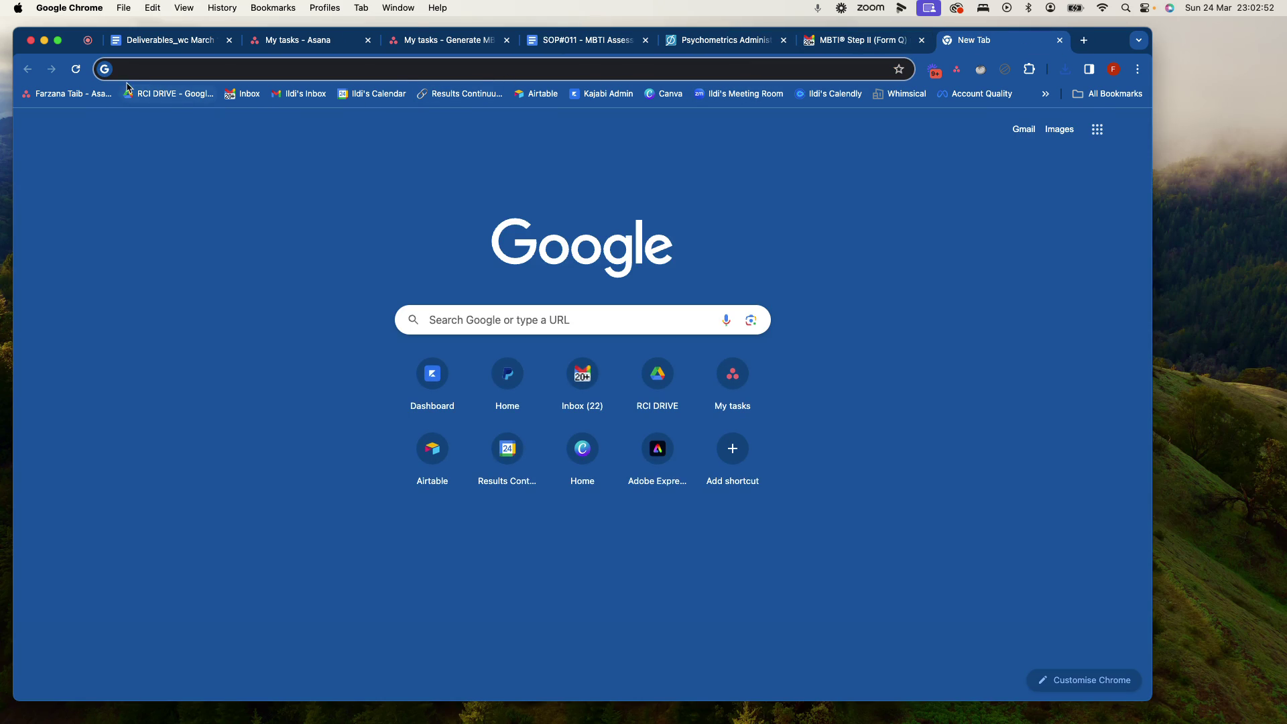This screenshot has height=724, width=1287.
Task: Bookmark this tab with star icon
Action: [x=899, y=69]
